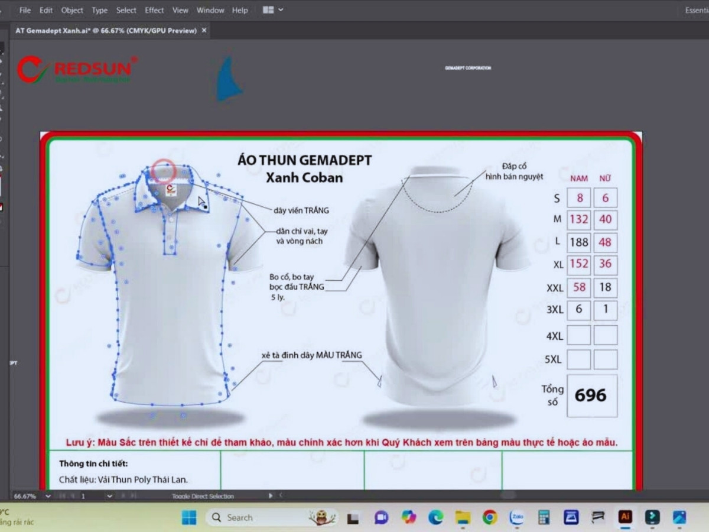Open the Calculator app in the taskbar
Viewport: 709px width, 532px height.
click(544, 517)
